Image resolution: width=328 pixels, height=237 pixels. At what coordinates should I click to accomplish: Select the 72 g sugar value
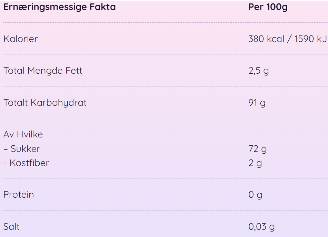[258, 149]
